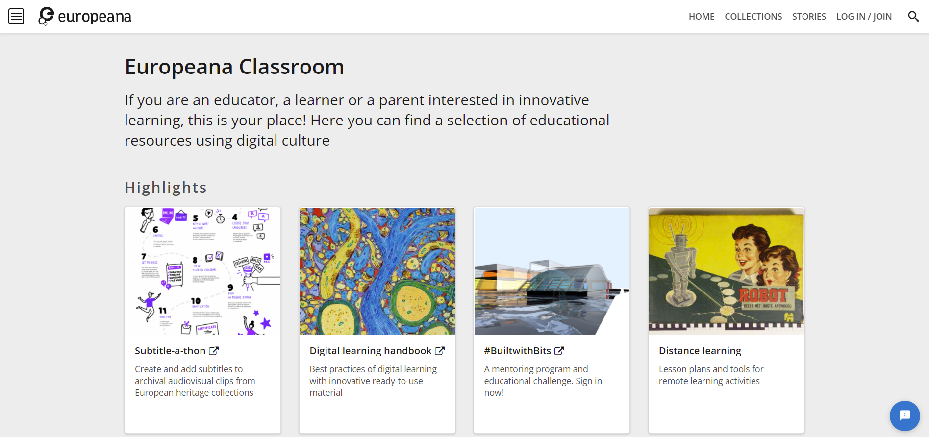929x437 pixels.
Task: Open the search magnifier icon
Action: pyautogui.click(x=913, y=17)
